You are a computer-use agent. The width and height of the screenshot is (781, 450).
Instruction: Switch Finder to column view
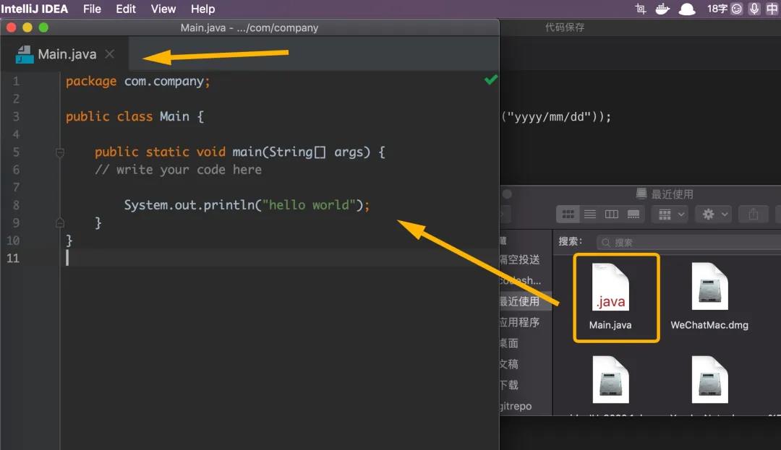(612, 215)
